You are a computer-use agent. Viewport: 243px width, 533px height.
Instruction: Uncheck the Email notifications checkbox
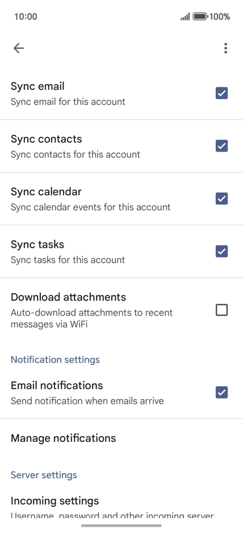(221, 392)
